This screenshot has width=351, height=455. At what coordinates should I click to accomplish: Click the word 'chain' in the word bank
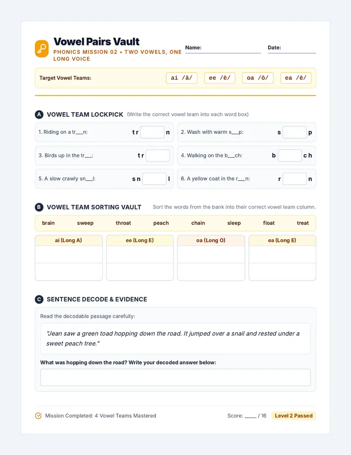[198, 223]
